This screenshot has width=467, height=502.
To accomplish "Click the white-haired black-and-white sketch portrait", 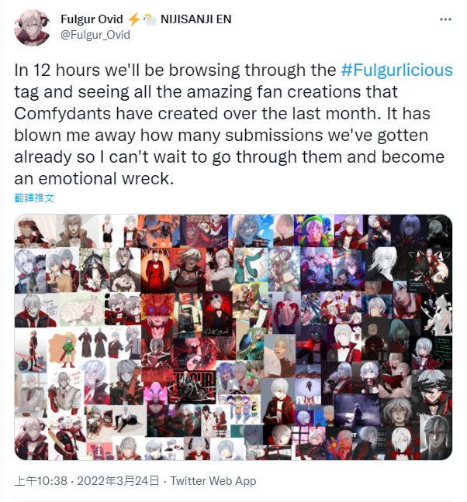I will pos(384,264).
